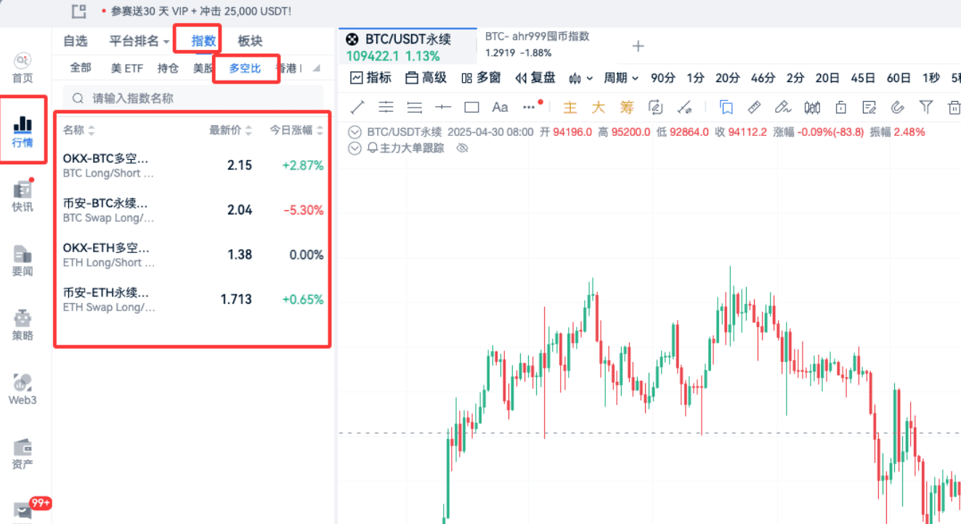Click the filter funnel icon
The width and height of the screenshot is (961, 524).
coord(925,108)
